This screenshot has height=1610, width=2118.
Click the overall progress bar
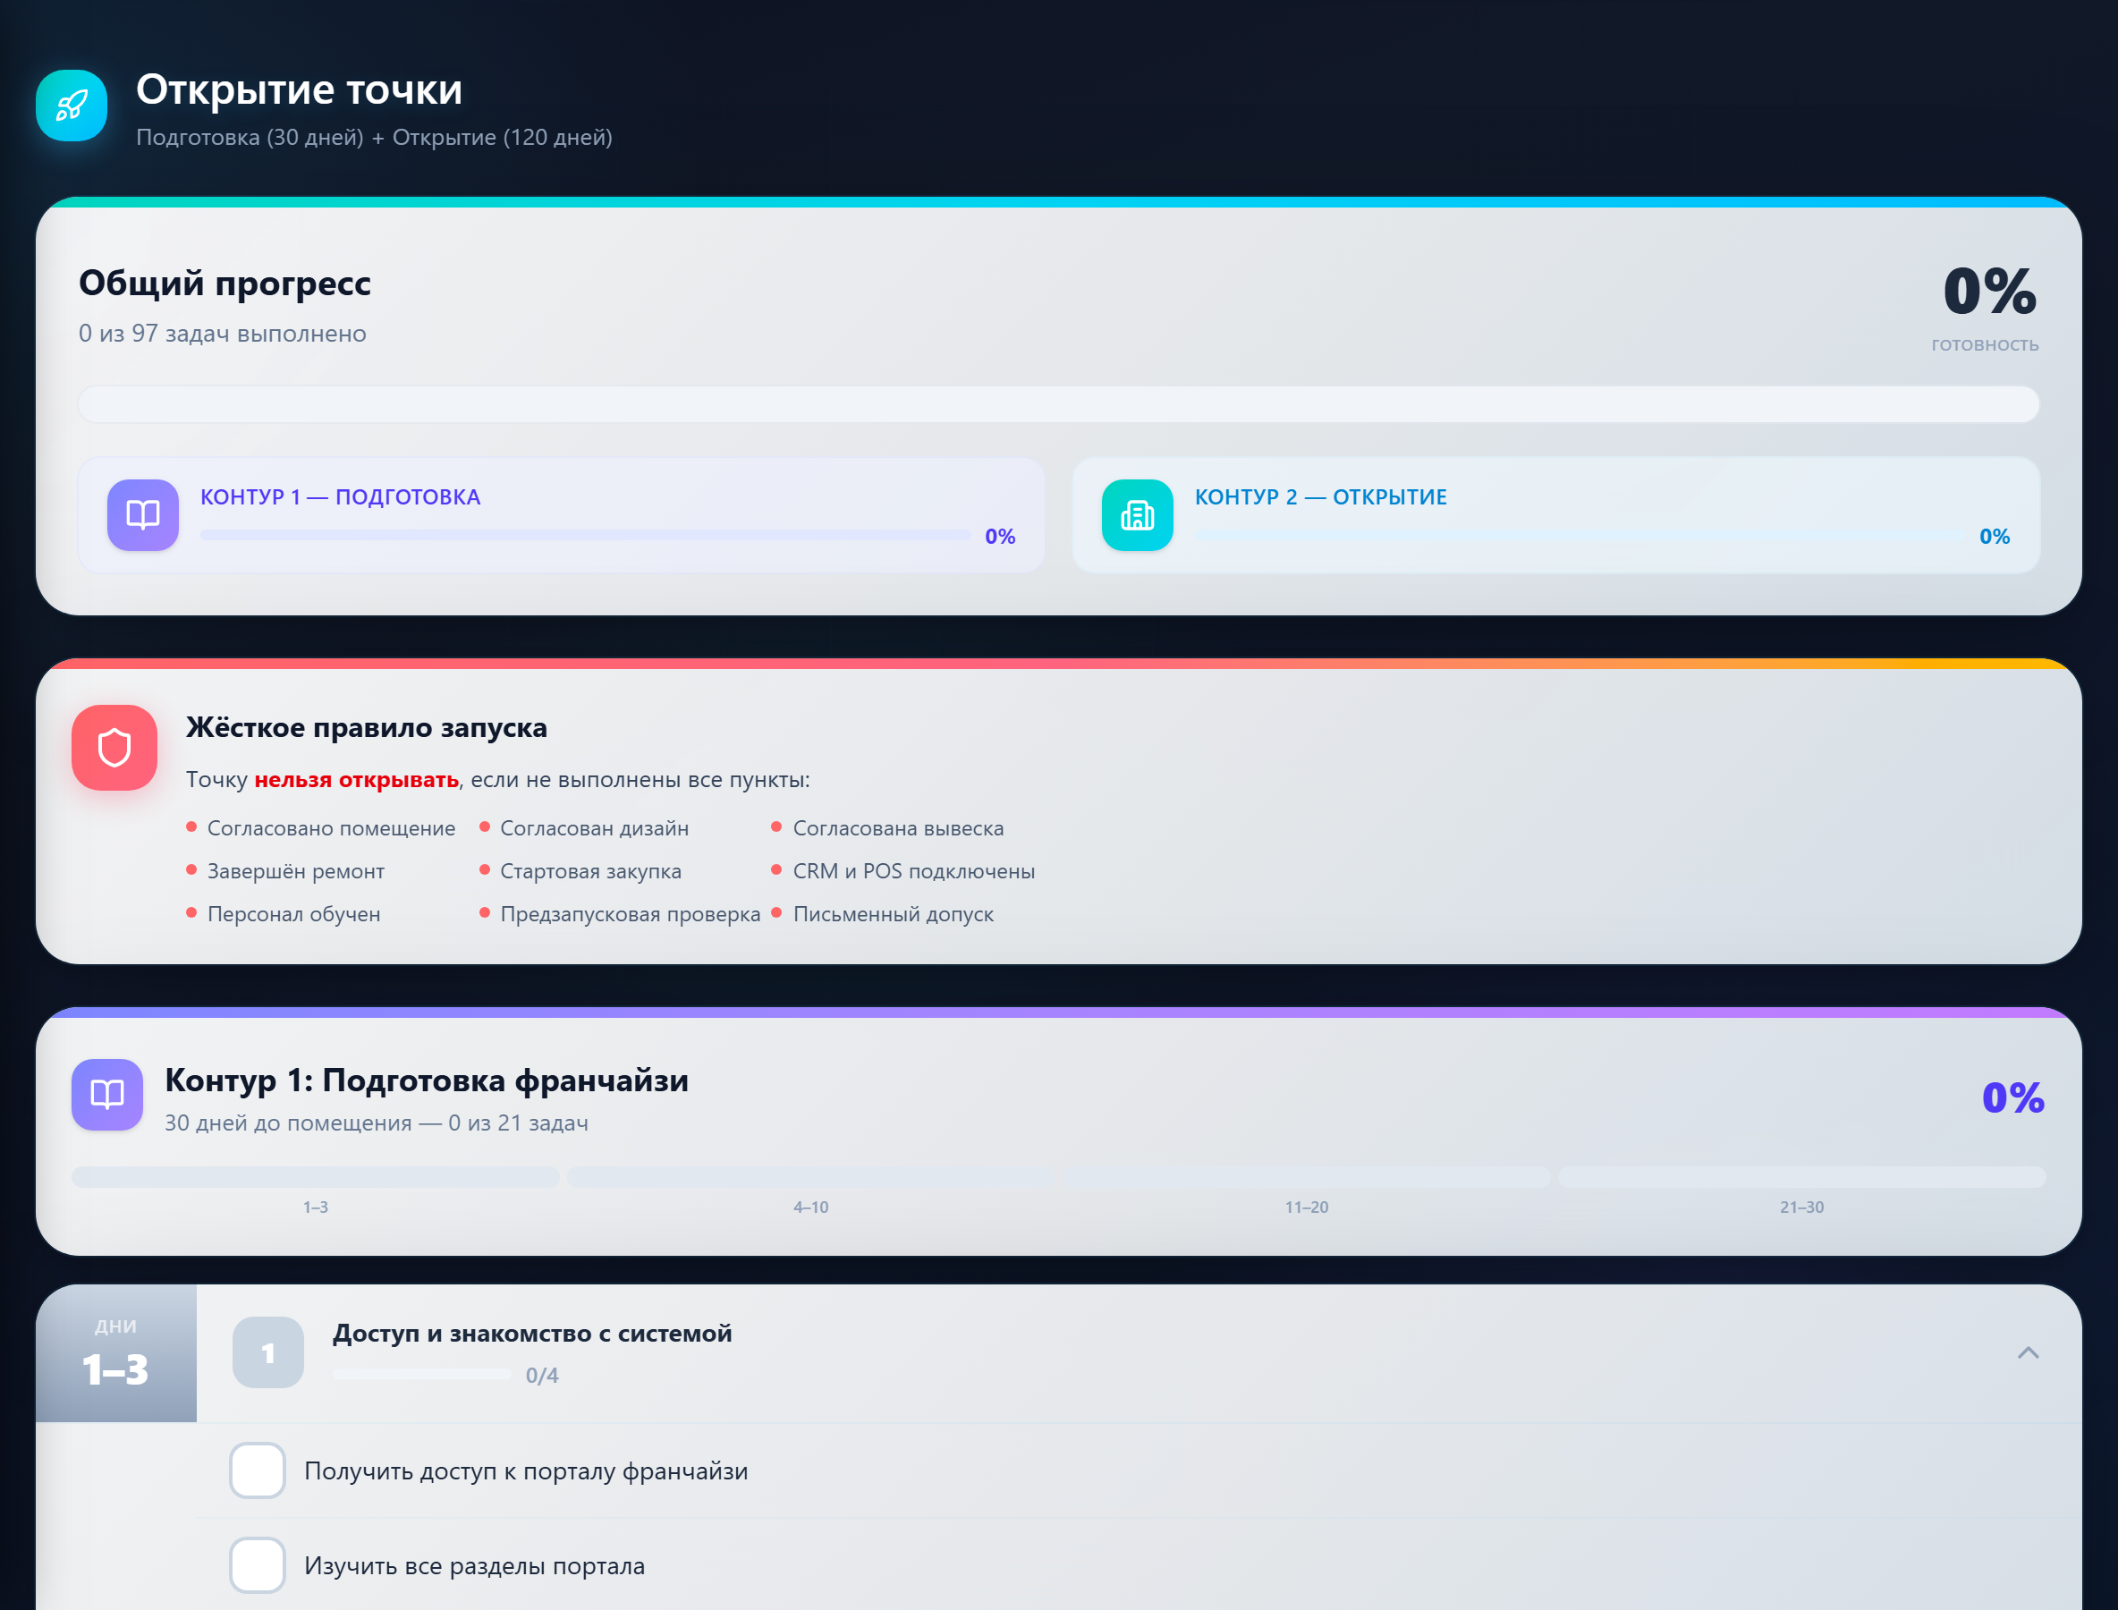coord(1058,404)
